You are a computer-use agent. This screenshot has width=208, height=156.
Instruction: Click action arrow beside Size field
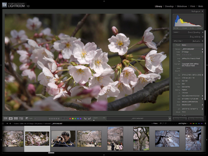(202, 75)
